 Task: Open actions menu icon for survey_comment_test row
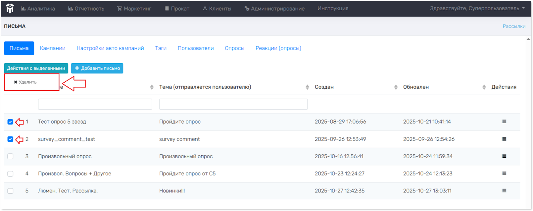tap(504, 139)
